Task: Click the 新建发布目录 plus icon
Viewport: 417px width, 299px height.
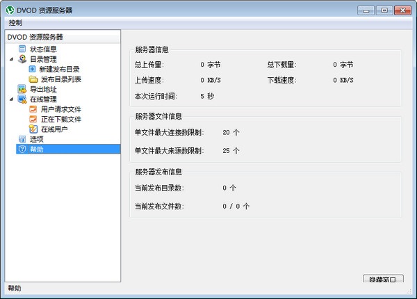Action: point(32,69)
